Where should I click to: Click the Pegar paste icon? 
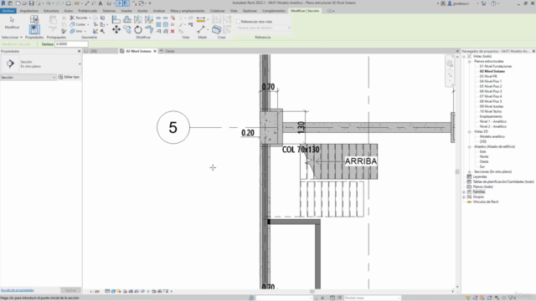(53, 23)
